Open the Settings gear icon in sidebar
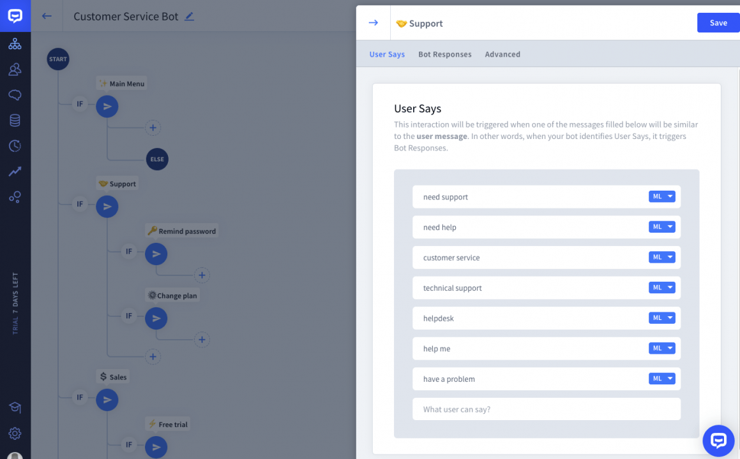Screen dimensions: 740x459 point(15,433)
